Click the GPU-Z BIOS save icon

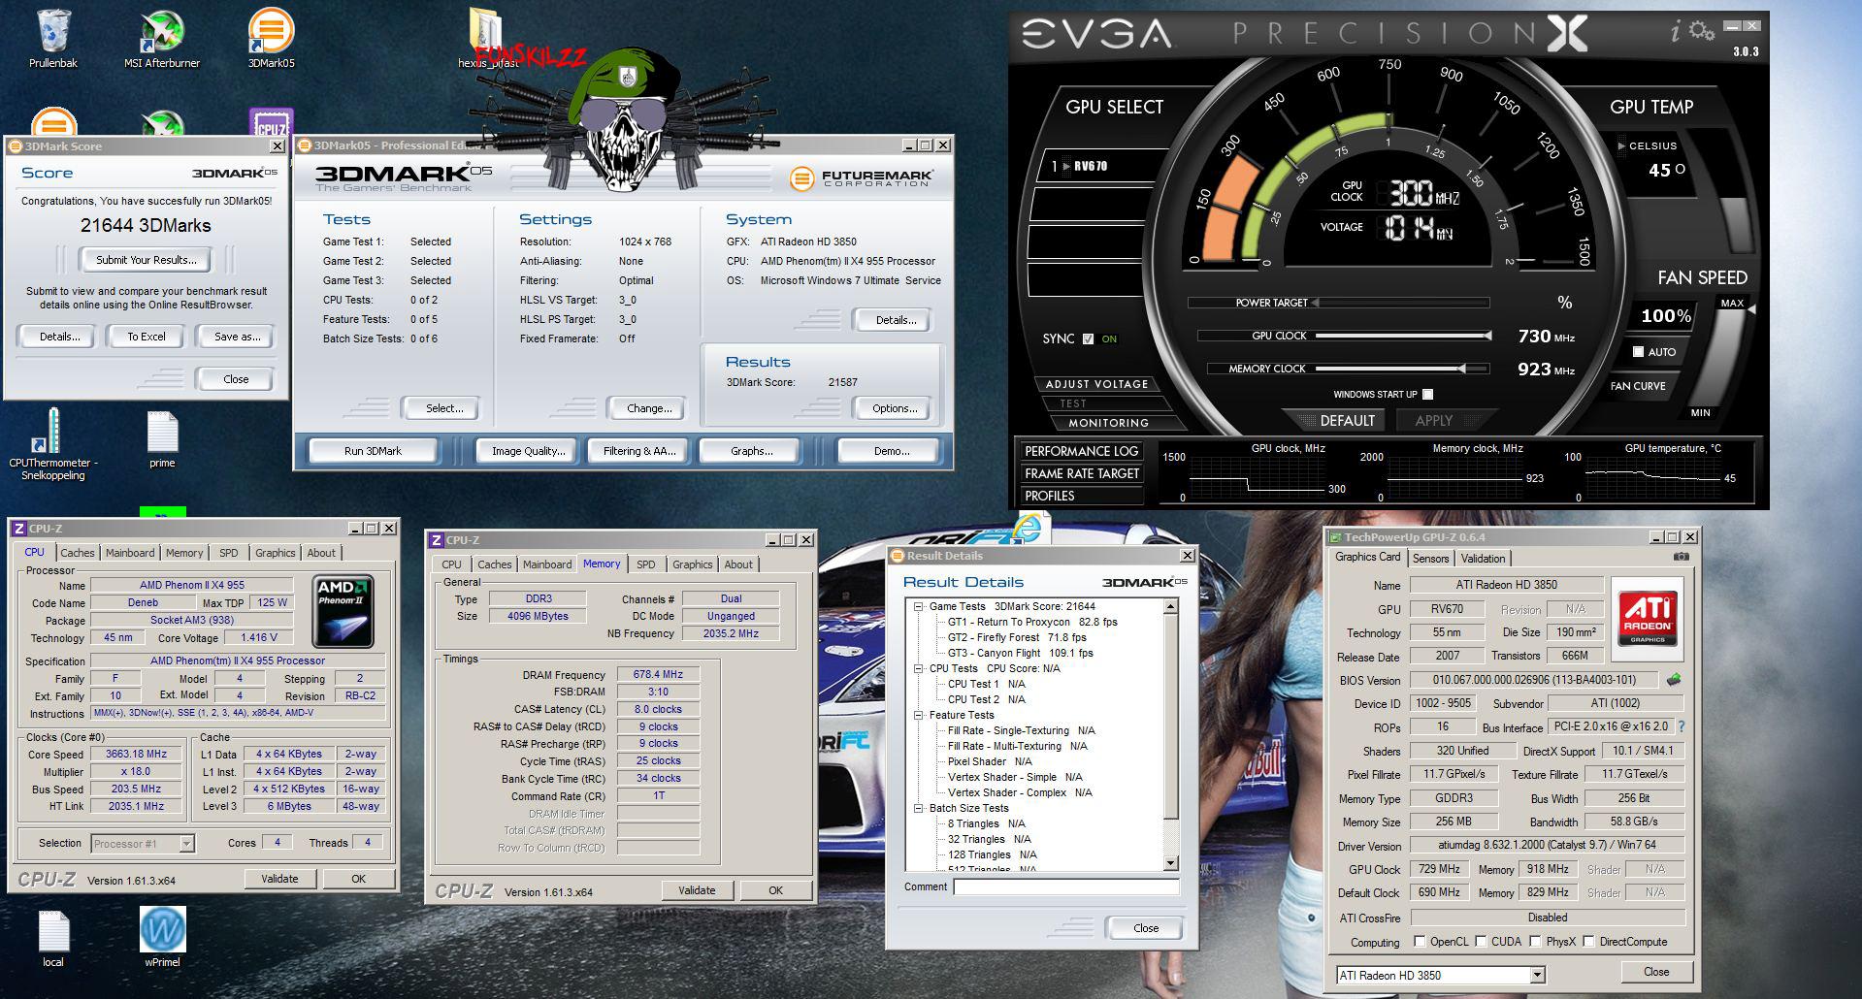tap(1674, 680)
